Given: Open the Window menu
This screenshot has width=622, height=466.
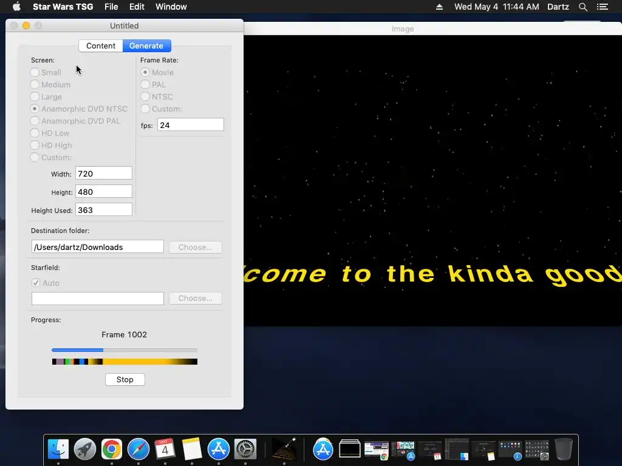Looking at the screenshot, I should tap(171, 7).
